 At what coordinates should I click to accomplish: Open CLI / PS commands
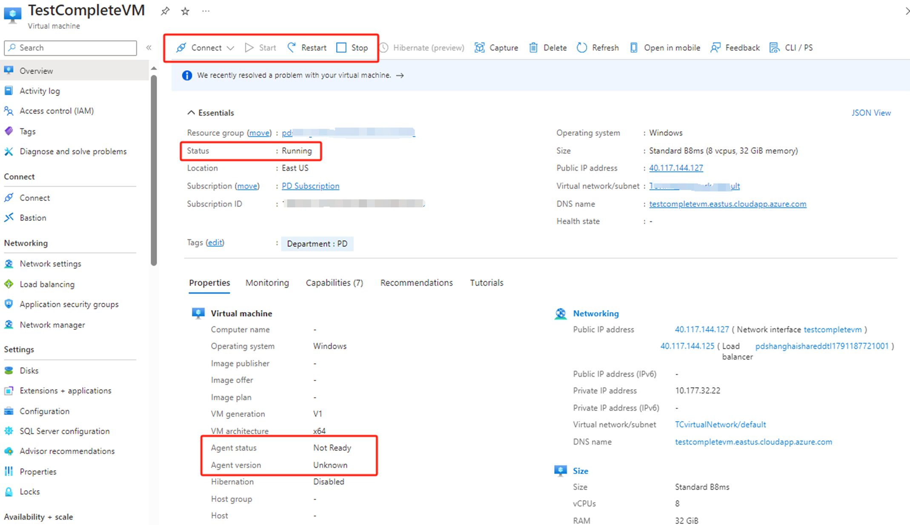pos(791,48)
